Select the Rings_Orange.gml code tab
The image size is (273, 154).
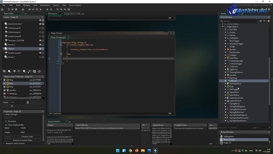tap(58, 37)
